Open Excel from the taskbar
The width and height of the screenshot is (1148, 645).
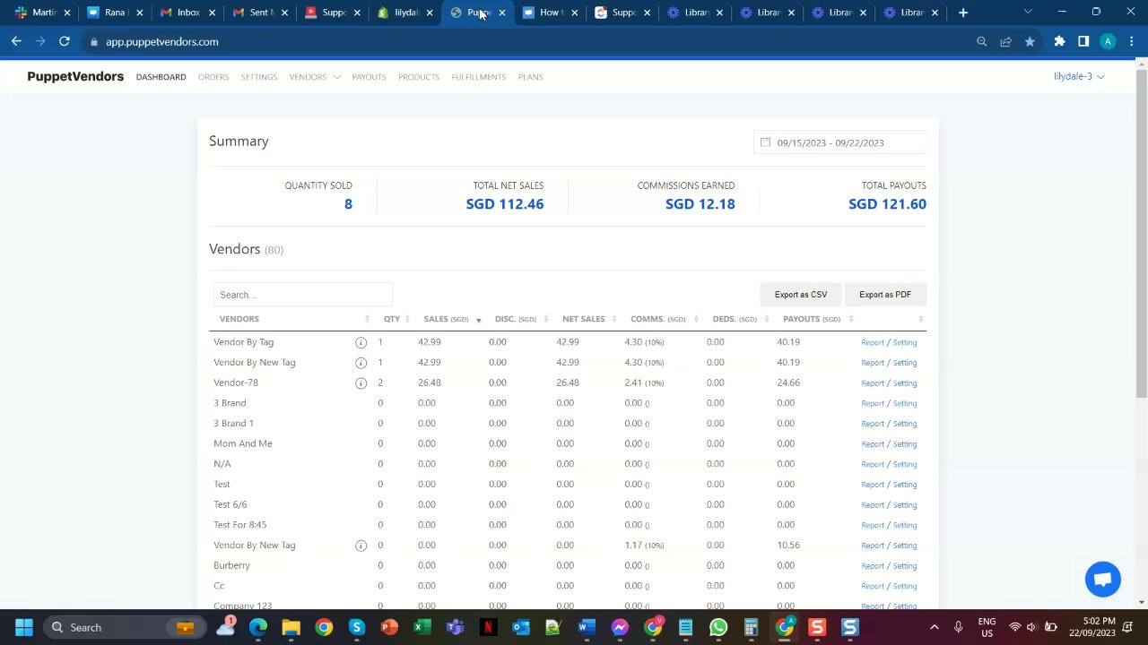422,627
